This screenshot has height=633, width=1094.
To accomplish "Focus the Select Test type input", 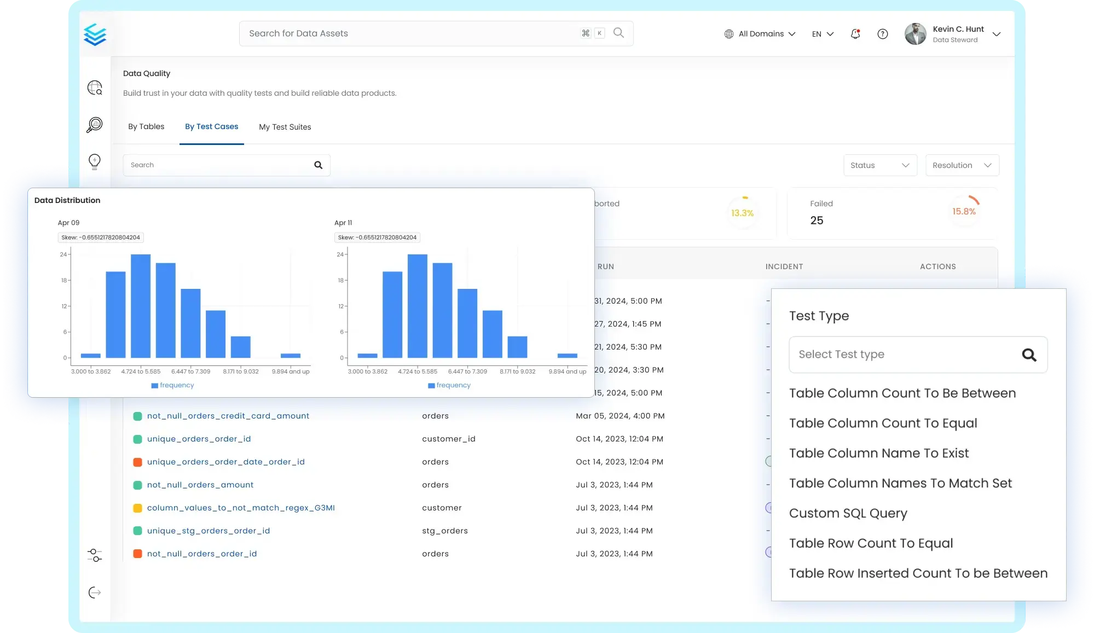I will pyautogui.click(x=918, y=355).
